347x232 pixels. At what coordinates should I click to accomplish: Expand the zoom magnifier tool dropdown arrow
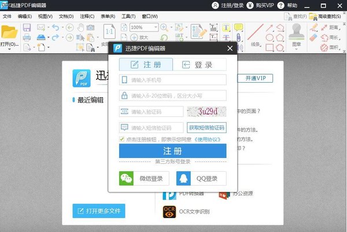click(171, 28)
